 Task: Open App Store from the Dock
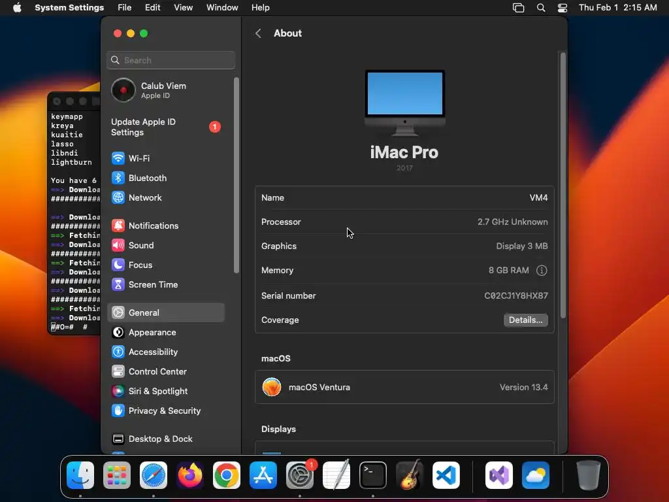coord(263,475)
